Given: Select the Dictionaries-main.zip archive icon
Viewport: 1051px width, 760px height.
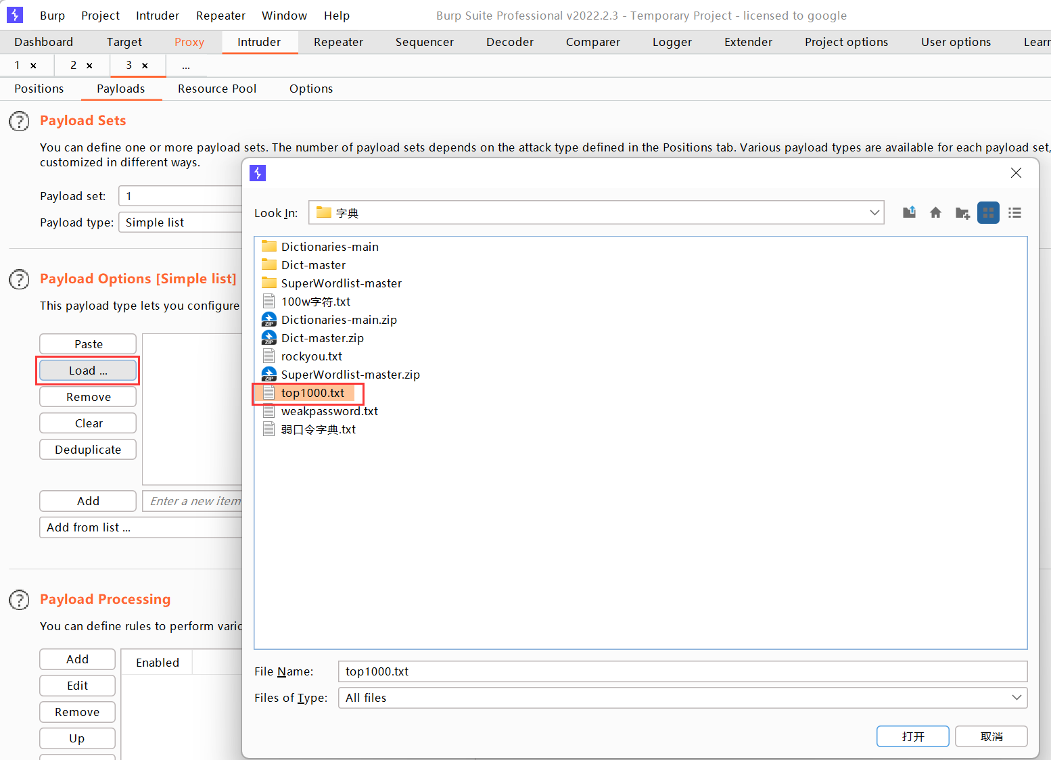Looking at the screenshot, I should point(269,319).
